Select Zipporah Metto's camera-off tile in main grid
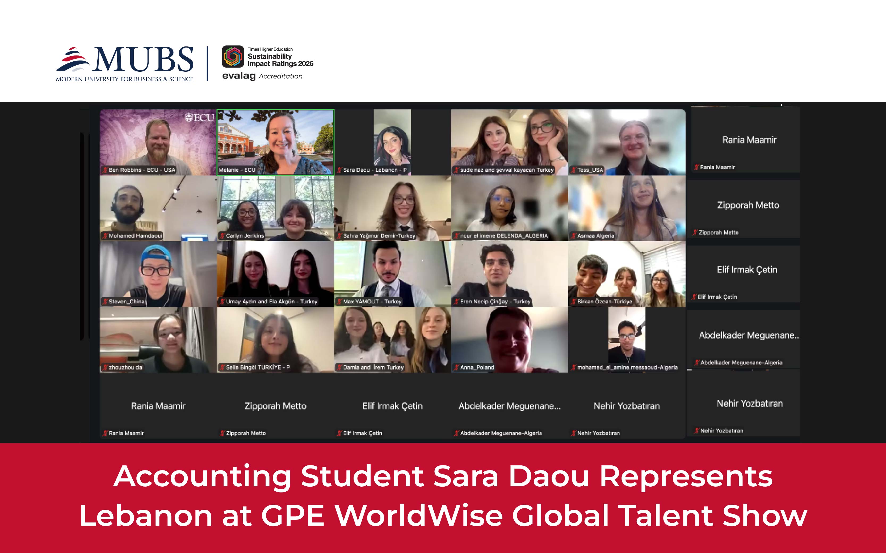886x553 pixels. pos(275,406)
